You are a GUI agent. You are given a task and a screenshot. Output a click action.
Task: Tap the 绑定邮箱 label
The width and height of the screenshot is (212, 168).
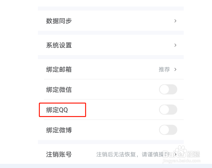[x=59, y=70]
